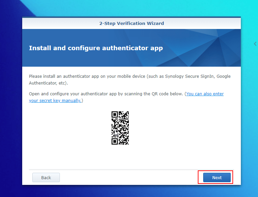This screenshot has width=258, height=197.
Task: Expand the desktop side panel chevron arrow
Action: click(255, 44)
